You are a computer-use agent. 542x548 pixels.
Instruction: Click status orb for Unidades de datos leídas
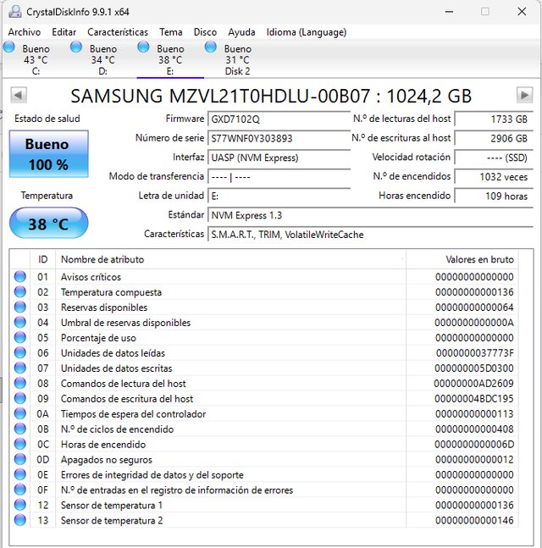pyautogui.click(x=20, y=352)
